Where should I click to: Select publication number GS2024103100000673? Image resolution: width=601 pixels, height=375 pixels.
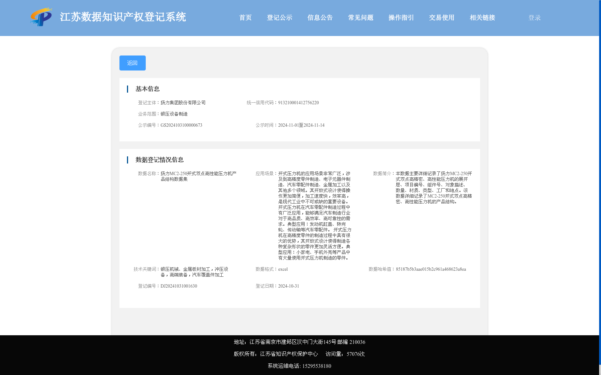coord(181,125)
